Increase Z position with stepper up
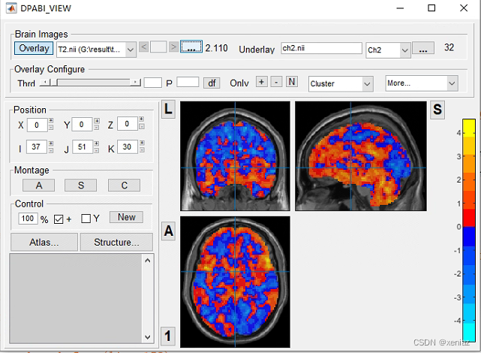Image resolution: width=481 pixels, height=353 pixels. [141, 119]
